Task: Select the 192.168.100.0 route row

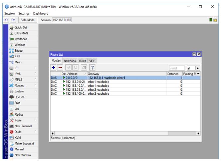Action: tap(125, 93)
